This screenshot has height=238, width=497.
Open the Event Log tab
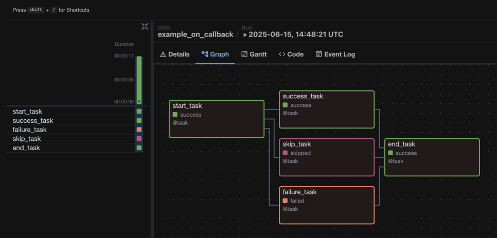(335, 54)
